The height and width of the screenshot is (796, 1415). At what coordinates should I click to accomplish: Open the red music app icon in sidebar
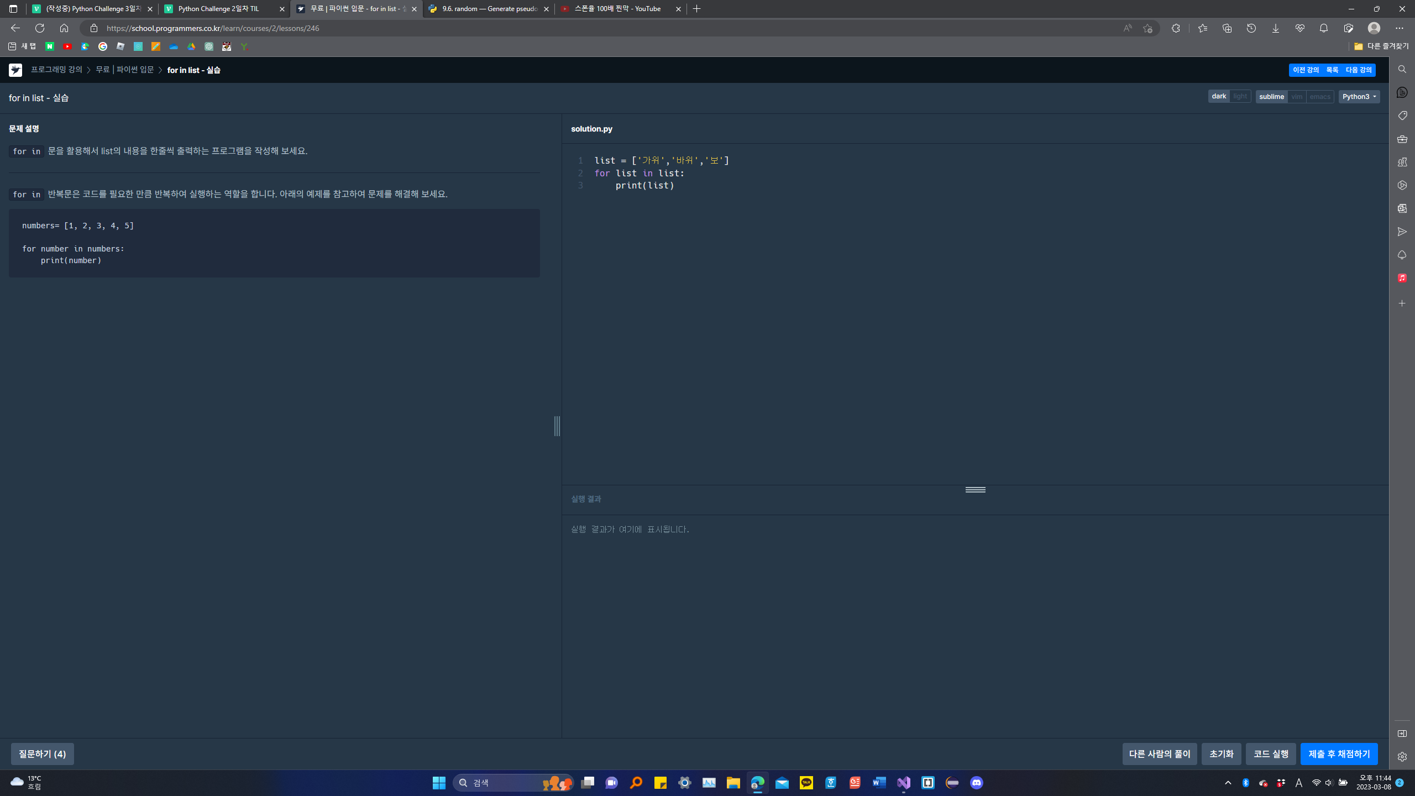tap(1402, 277)
